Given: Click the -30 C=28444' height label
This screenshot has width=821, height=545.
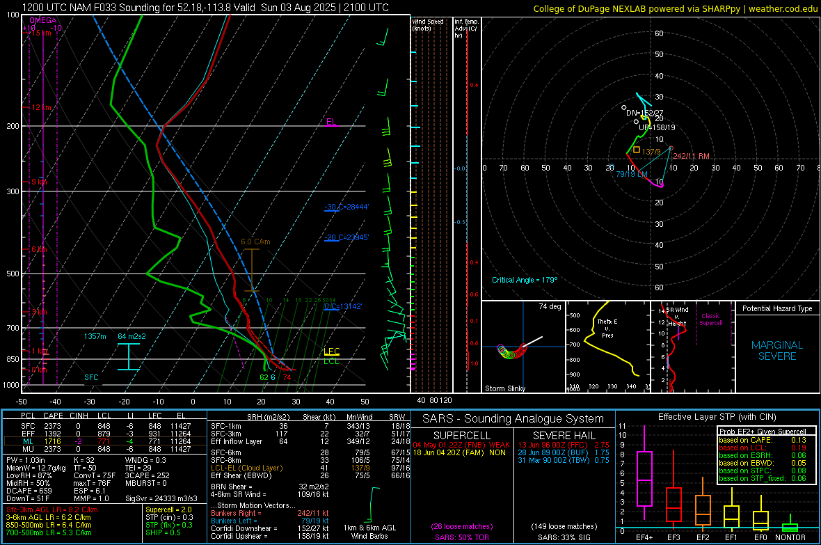Looking at the screenshot, I should (x=346, y=207).
